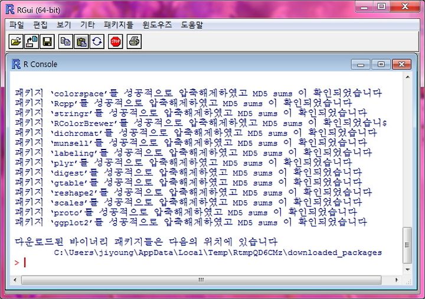Open the 기타 menu
The height and width of the screenshot is (299, 425).
click(87, 25)
